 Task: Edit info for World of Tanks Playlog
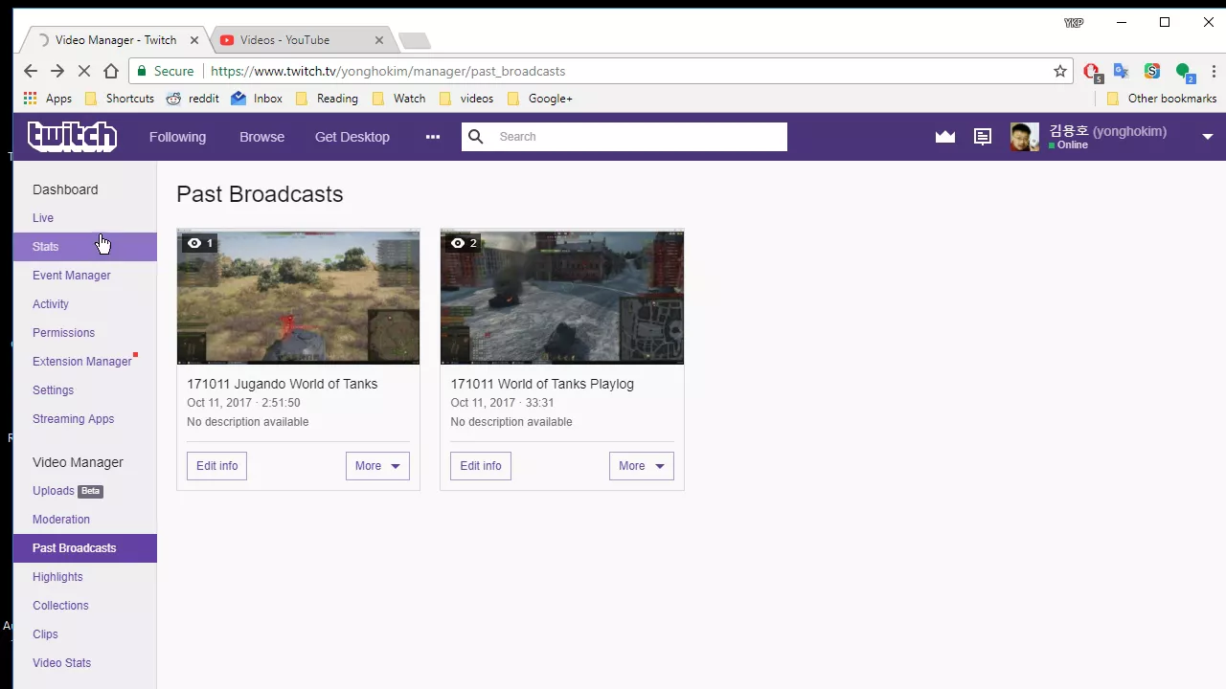pos(481,466)
